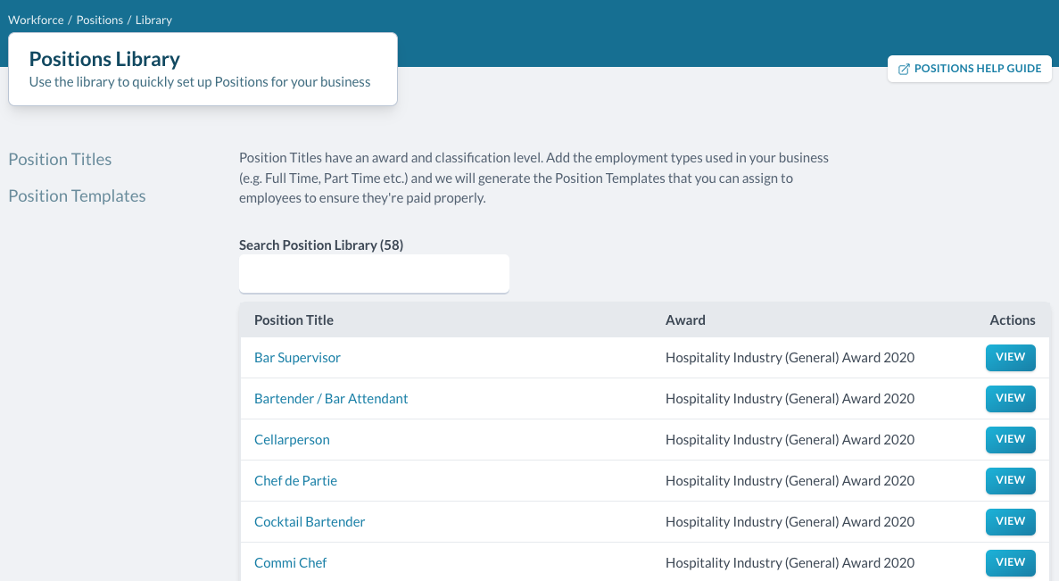Screen dimensions: 1059x581
Task: Open the Cocktail Bartender position link
Action: click(x=310, y=522)
